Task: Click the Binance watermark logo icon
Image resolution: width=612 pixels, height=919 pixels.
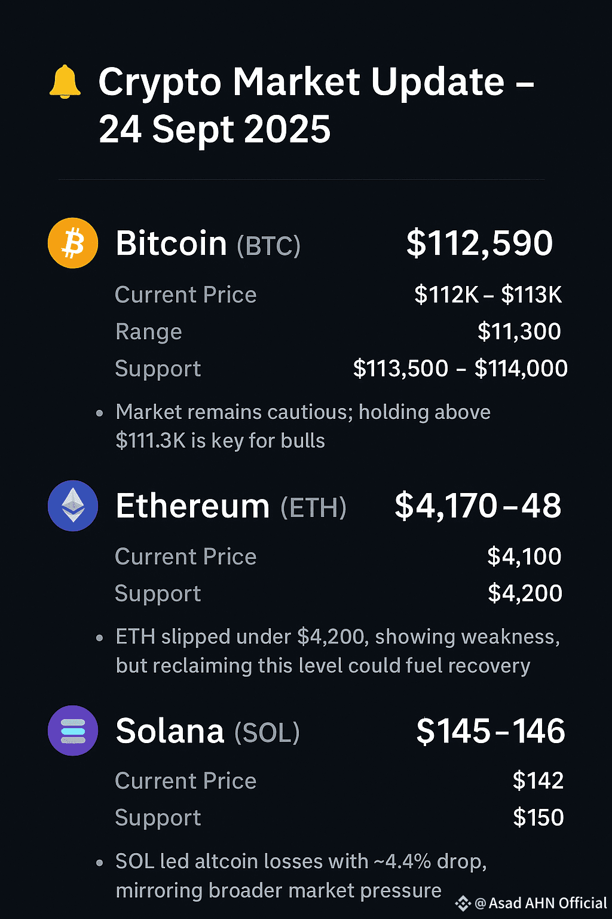Action: tap(463, 903)
